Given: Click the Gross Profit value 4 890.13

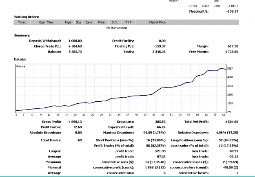Looking at the screenshot, I should 75,122.
